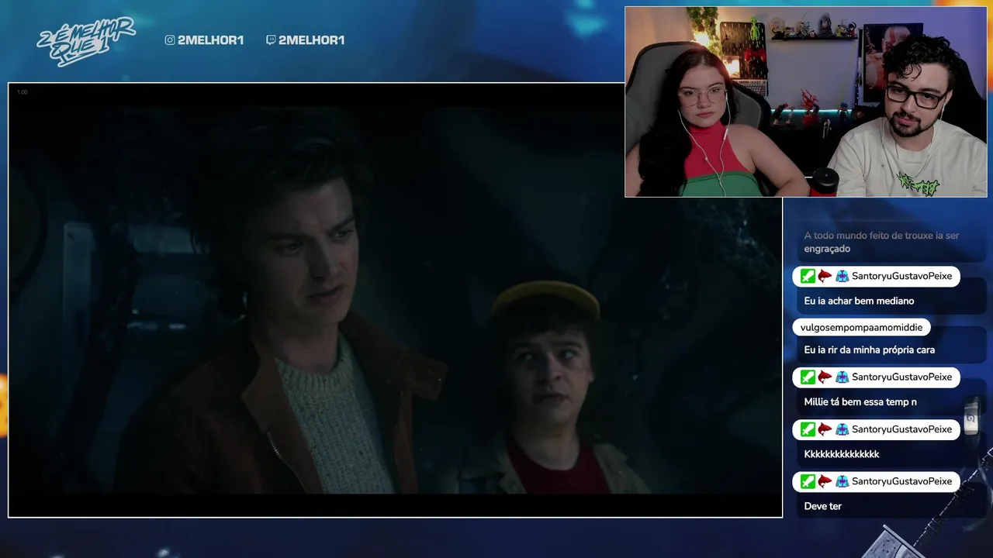Click red shark badge above 'Kkkkkkkkkkkkkkk' message
Viewport: 993px width, 558px height.
(x=825, y=429)
